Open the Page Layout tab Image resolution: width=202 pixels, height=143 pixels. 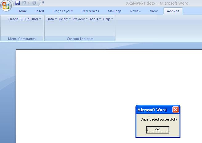(63, 11)
